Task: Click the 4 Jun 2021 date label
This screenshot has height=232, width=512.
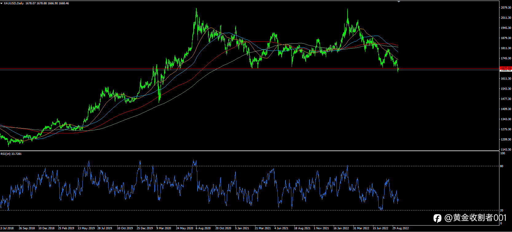Action: 282,228
